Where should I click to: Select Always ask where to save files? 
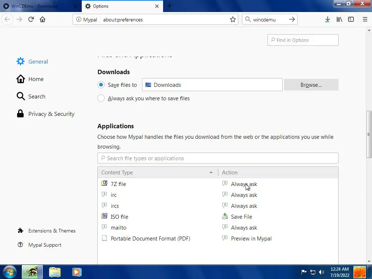[101, 98]
